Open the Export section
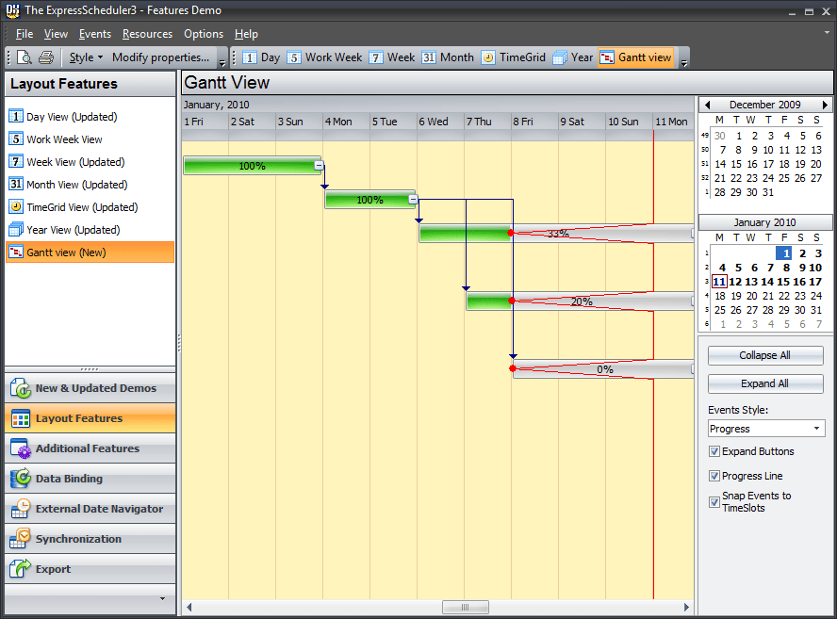The image size is (837, 619). point(90,569)
